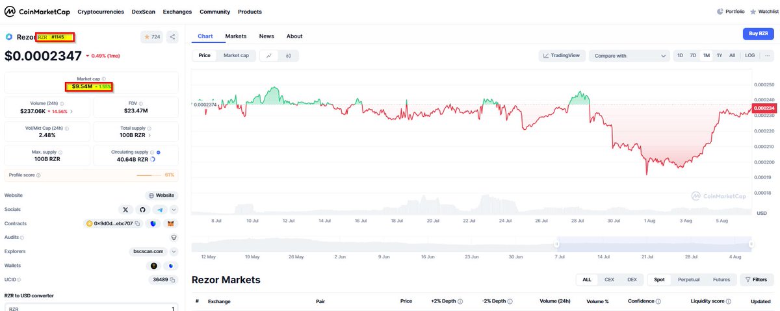This screenshot has height=311, width=780.
Task: Copy the UCID 36489
Action: pyautogui.click(x=174, y=280)
